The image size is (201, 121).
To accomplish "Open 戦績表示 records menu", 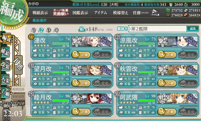I will click(x=40, y=13).
